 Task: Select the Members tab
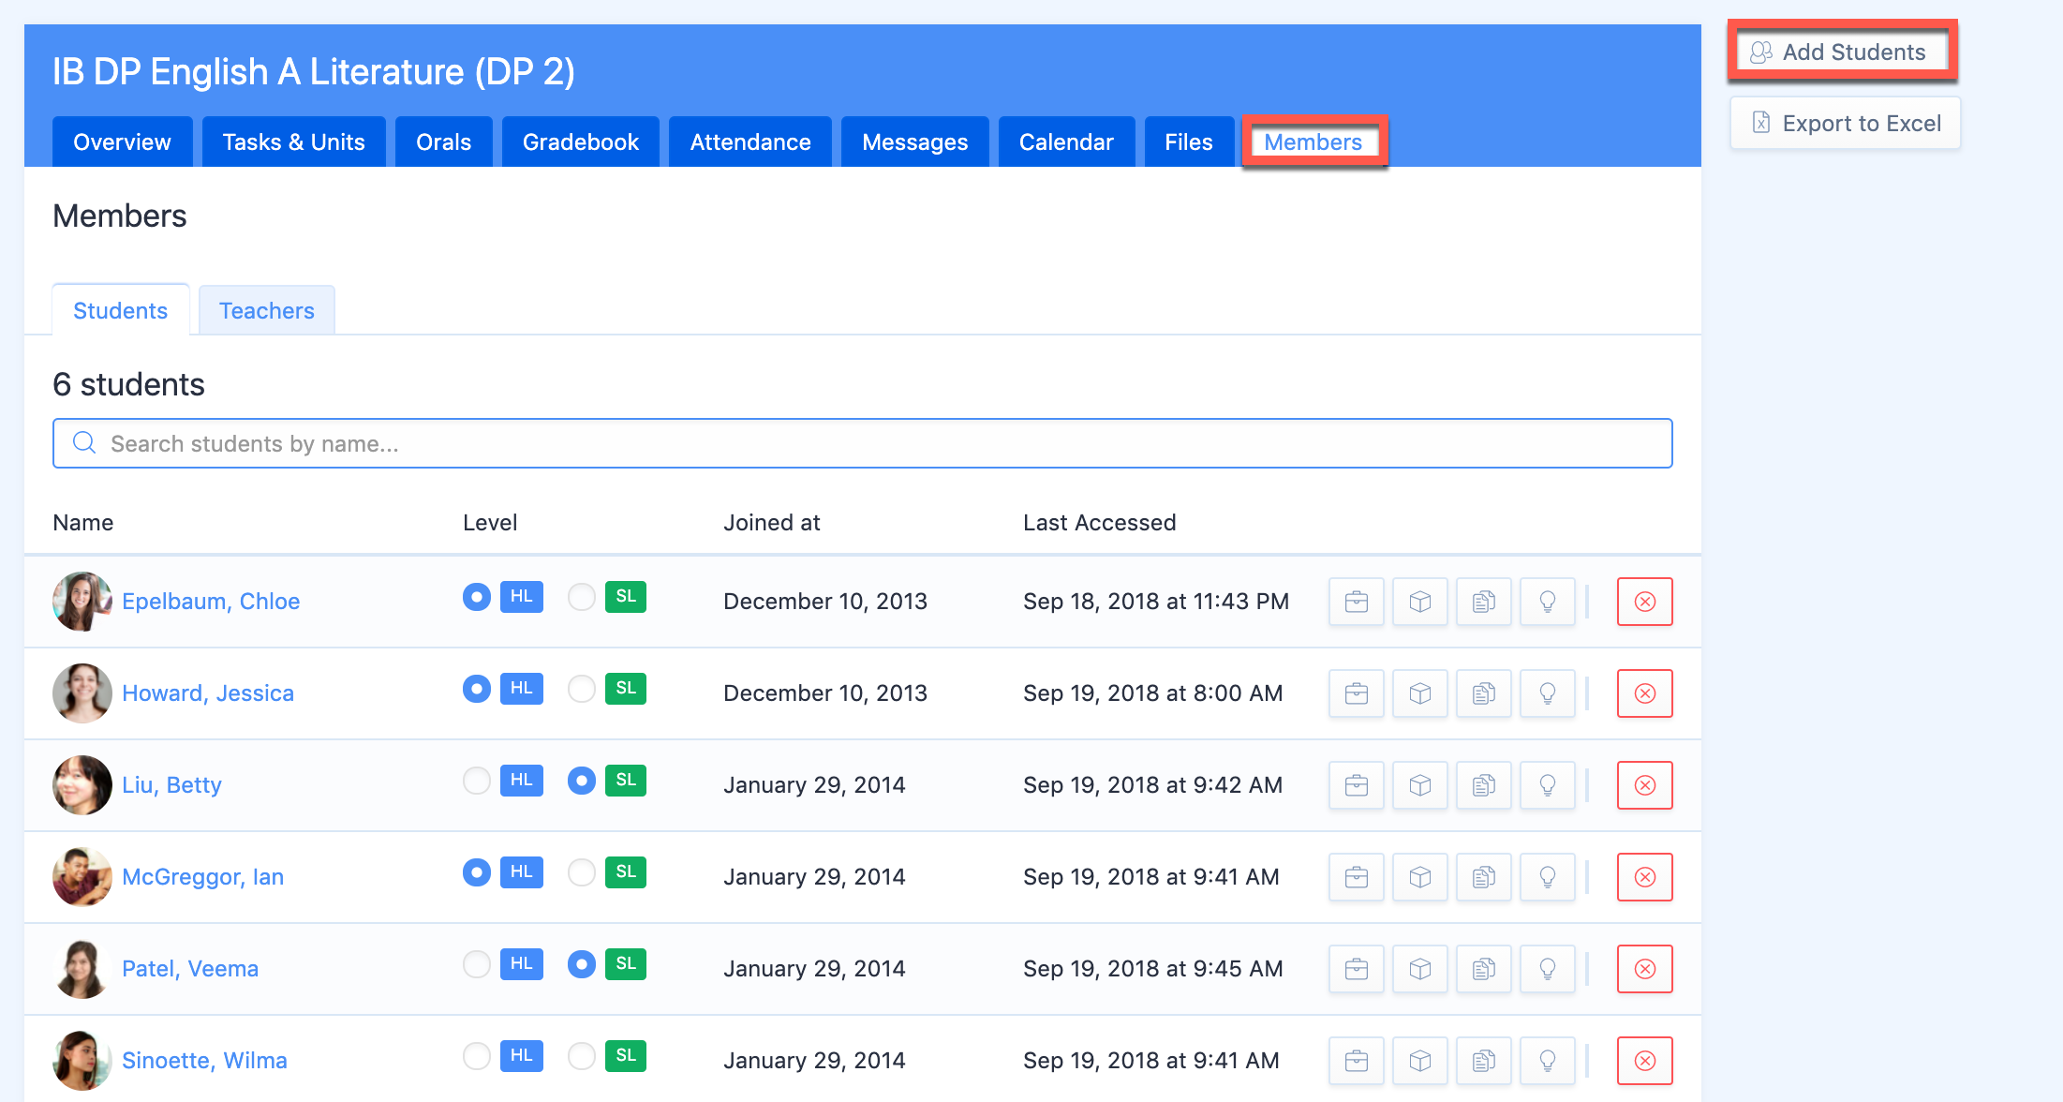(1313, 142)
